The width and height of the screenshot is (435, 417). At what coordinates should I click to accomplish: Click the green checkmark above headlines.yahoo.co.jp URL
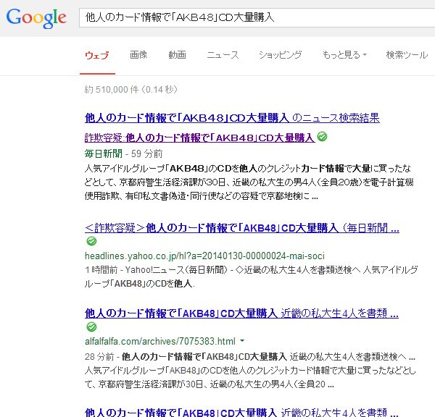[91, 241]
